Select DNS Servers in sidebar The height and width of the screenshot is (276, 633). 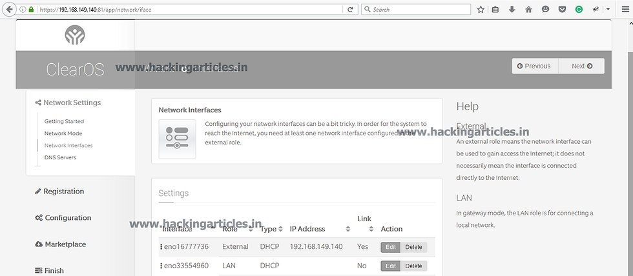tap(60, 157)
